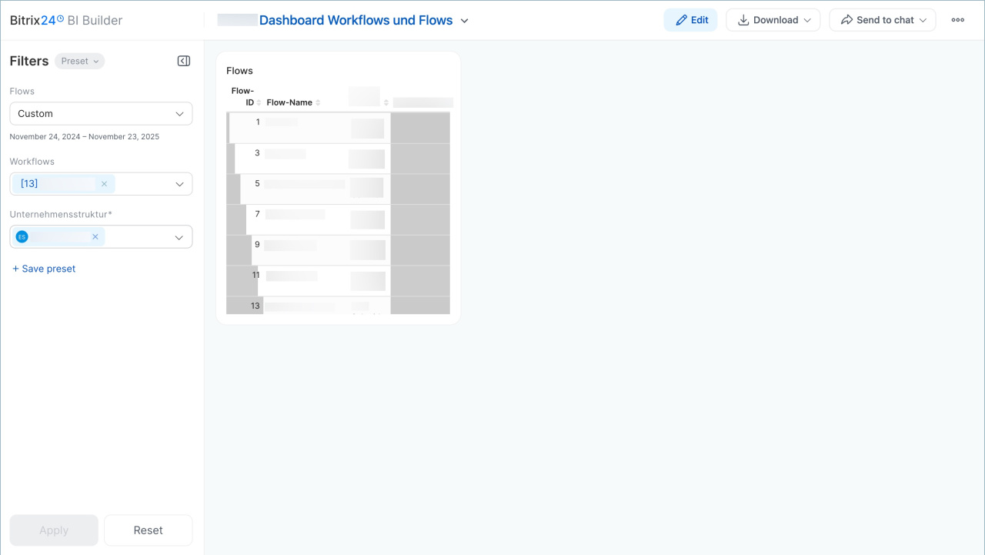Expand the Unternehmensstruktur dropdown arrow
Image resolution: width=985 pixels, height=555 pixels.
coord(179,237)
